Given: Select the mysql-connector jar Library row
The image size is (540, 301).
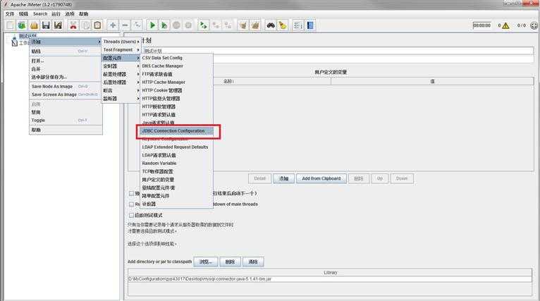Looking at the screenshot, I should [330, 279].
